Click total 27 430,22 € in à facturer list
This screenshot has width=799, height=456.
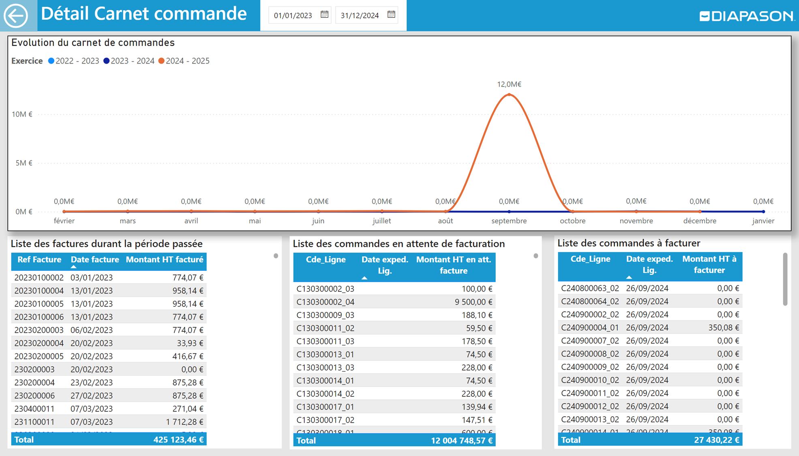717,440
